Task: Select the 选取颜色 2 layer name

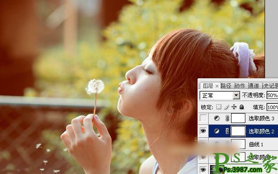Action: 261,131
